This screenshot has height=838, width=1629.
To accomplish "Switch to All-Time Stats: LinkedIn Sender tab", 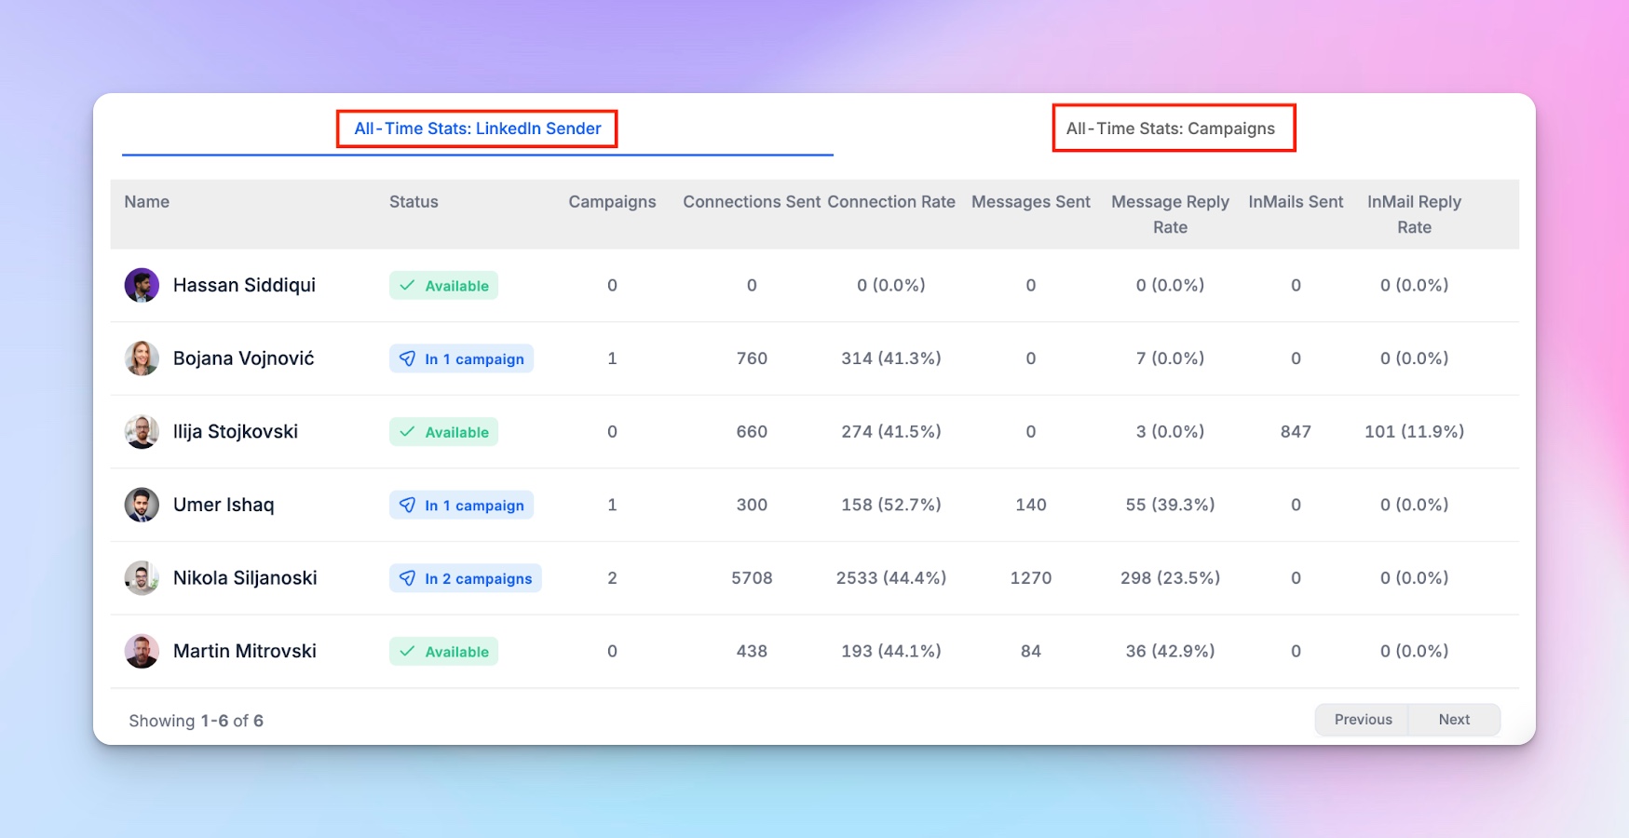I will [477, 128].
